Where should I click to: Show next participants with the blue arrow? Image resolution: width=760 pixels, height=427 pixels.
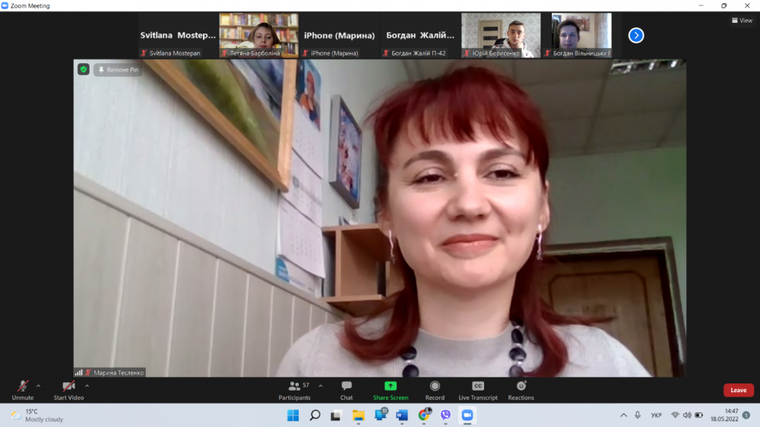[x=636, y=35]
